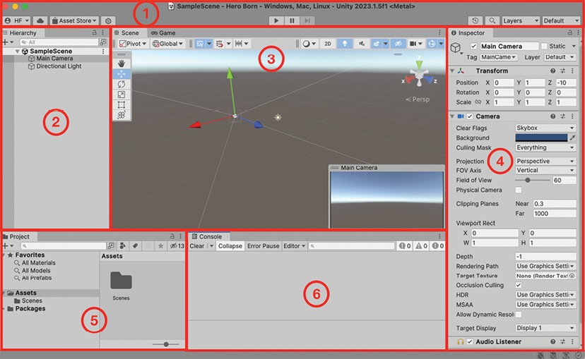Toggle scene visibility hidden objects icon
The width and height of the screenshot is (585, 359).
click(x=398, y=44)
